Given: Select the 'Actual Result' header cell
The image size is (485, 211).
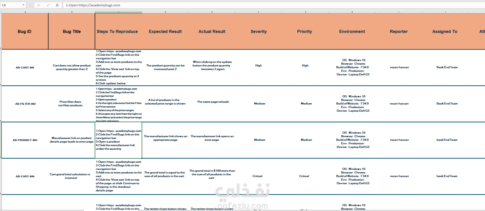Looking at the screenshot, I should [x=212, y=31].
